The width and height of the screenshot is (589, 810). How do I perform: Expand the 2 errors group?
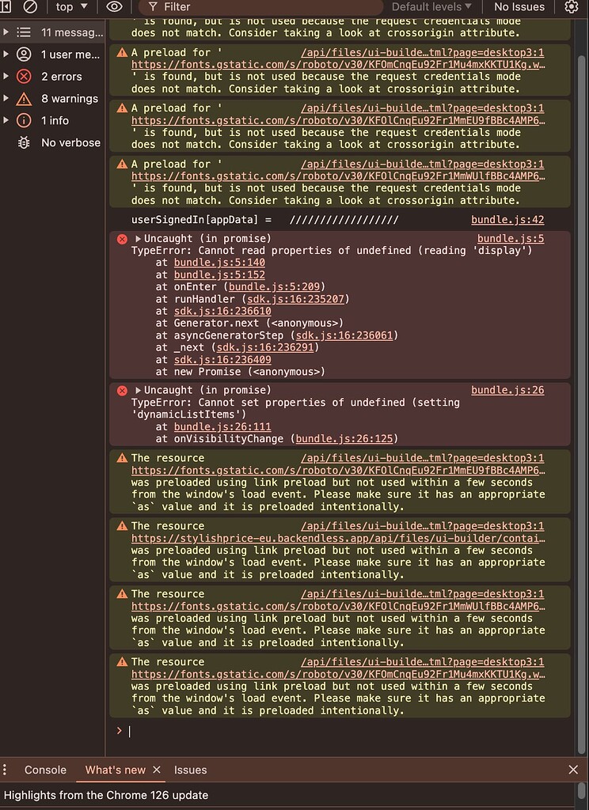7,77
